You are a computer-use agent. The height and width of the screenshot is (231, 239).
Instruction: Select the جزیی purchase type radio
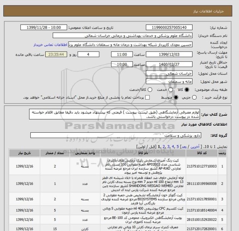coord(194,97)
